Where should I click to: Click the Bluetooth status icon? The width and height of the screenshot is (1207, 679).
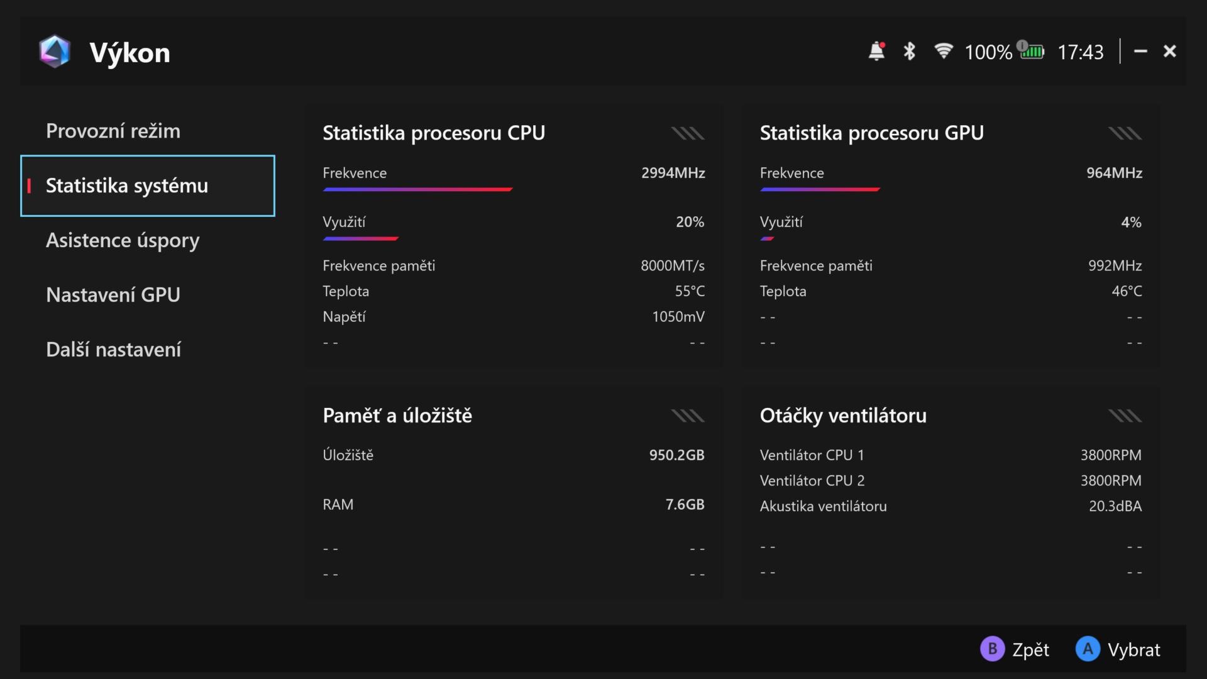pyautogui.click(x=909, y=51)
